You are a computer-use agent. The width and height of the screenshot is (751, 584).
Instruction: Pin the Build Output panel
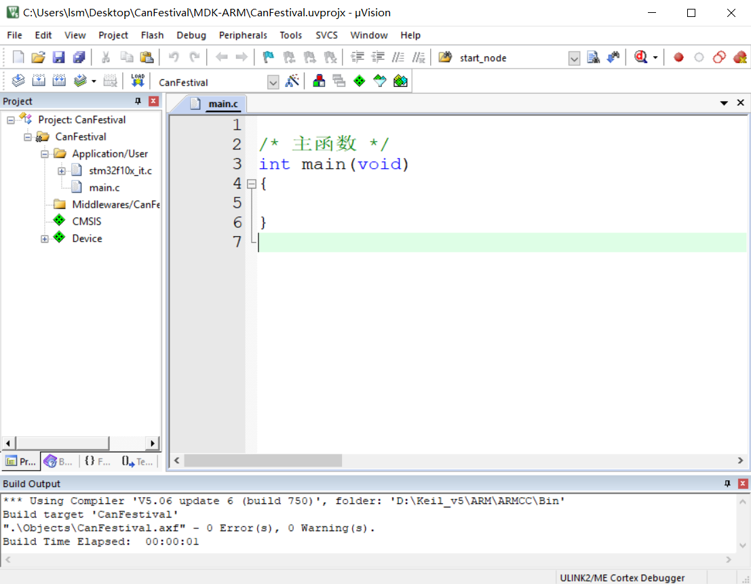pos(727,484)
